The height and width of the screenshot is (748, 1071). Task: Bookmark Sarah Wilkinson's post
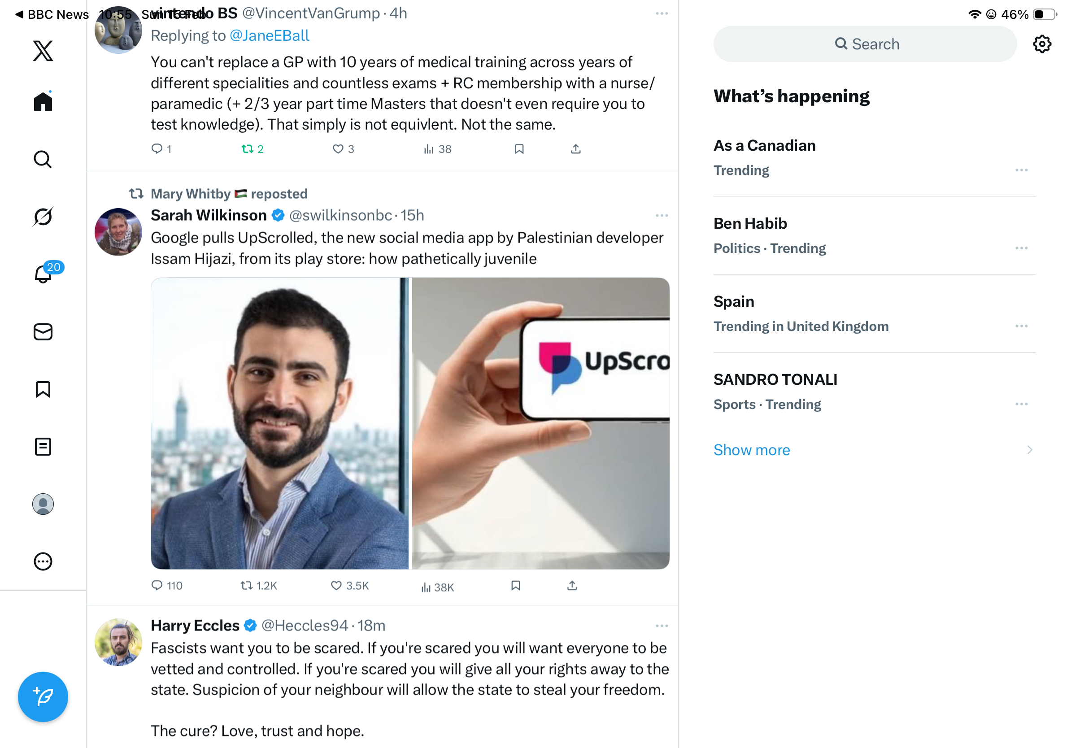pos(515,585)
